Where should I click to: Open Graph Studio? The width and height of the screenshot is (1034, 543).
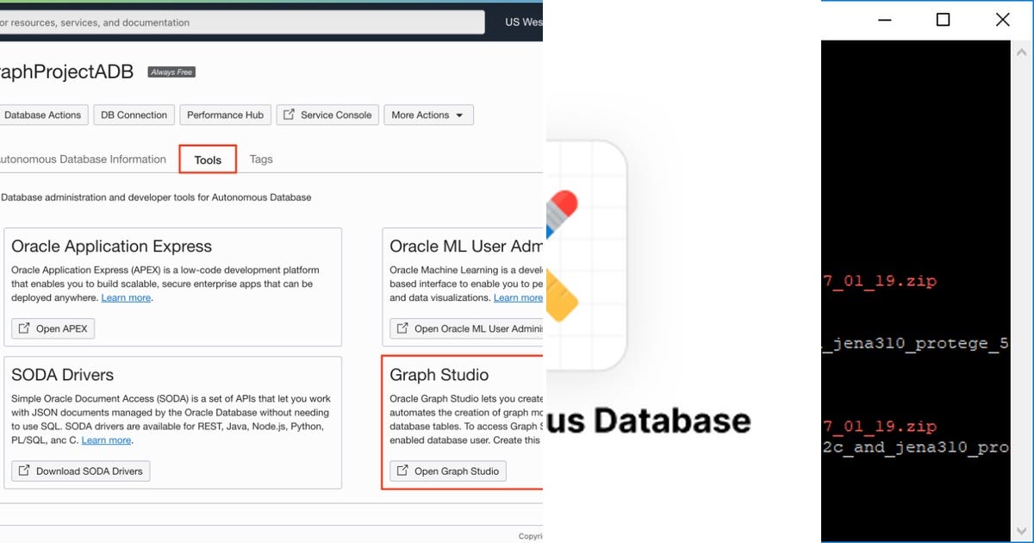(448, 471)
